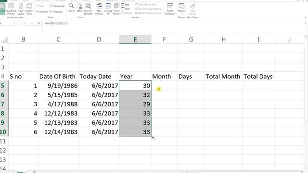This screenshot has width=308, height=173.
Task: Click the '5/15/1985' cell
Action: coord(58,95)
